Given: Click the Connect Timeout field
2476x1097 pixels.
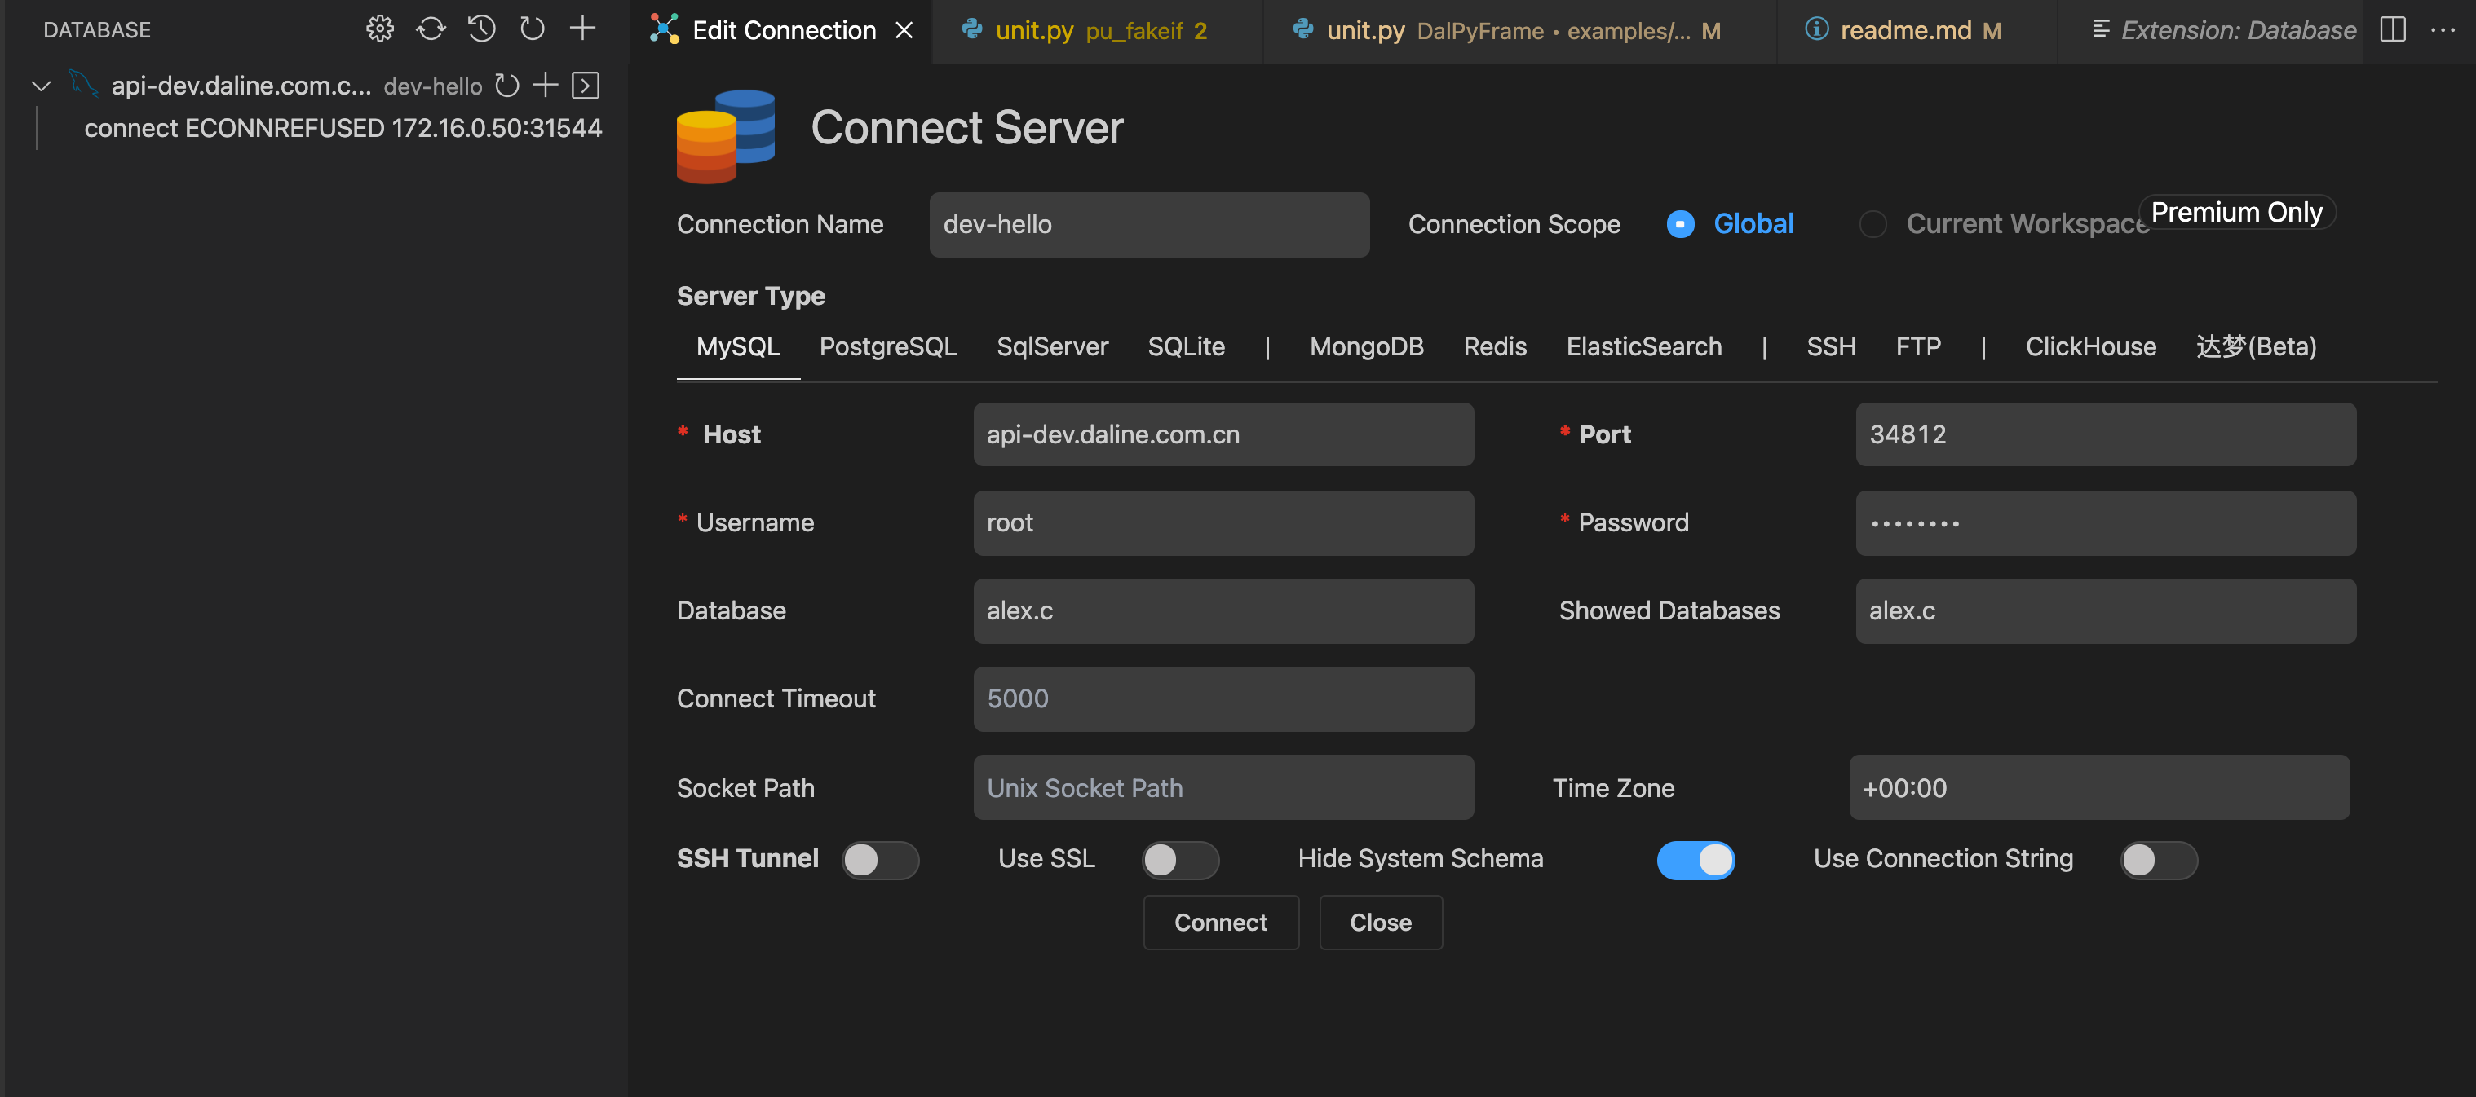Looking at the screenshot, I should (1223, 699).
